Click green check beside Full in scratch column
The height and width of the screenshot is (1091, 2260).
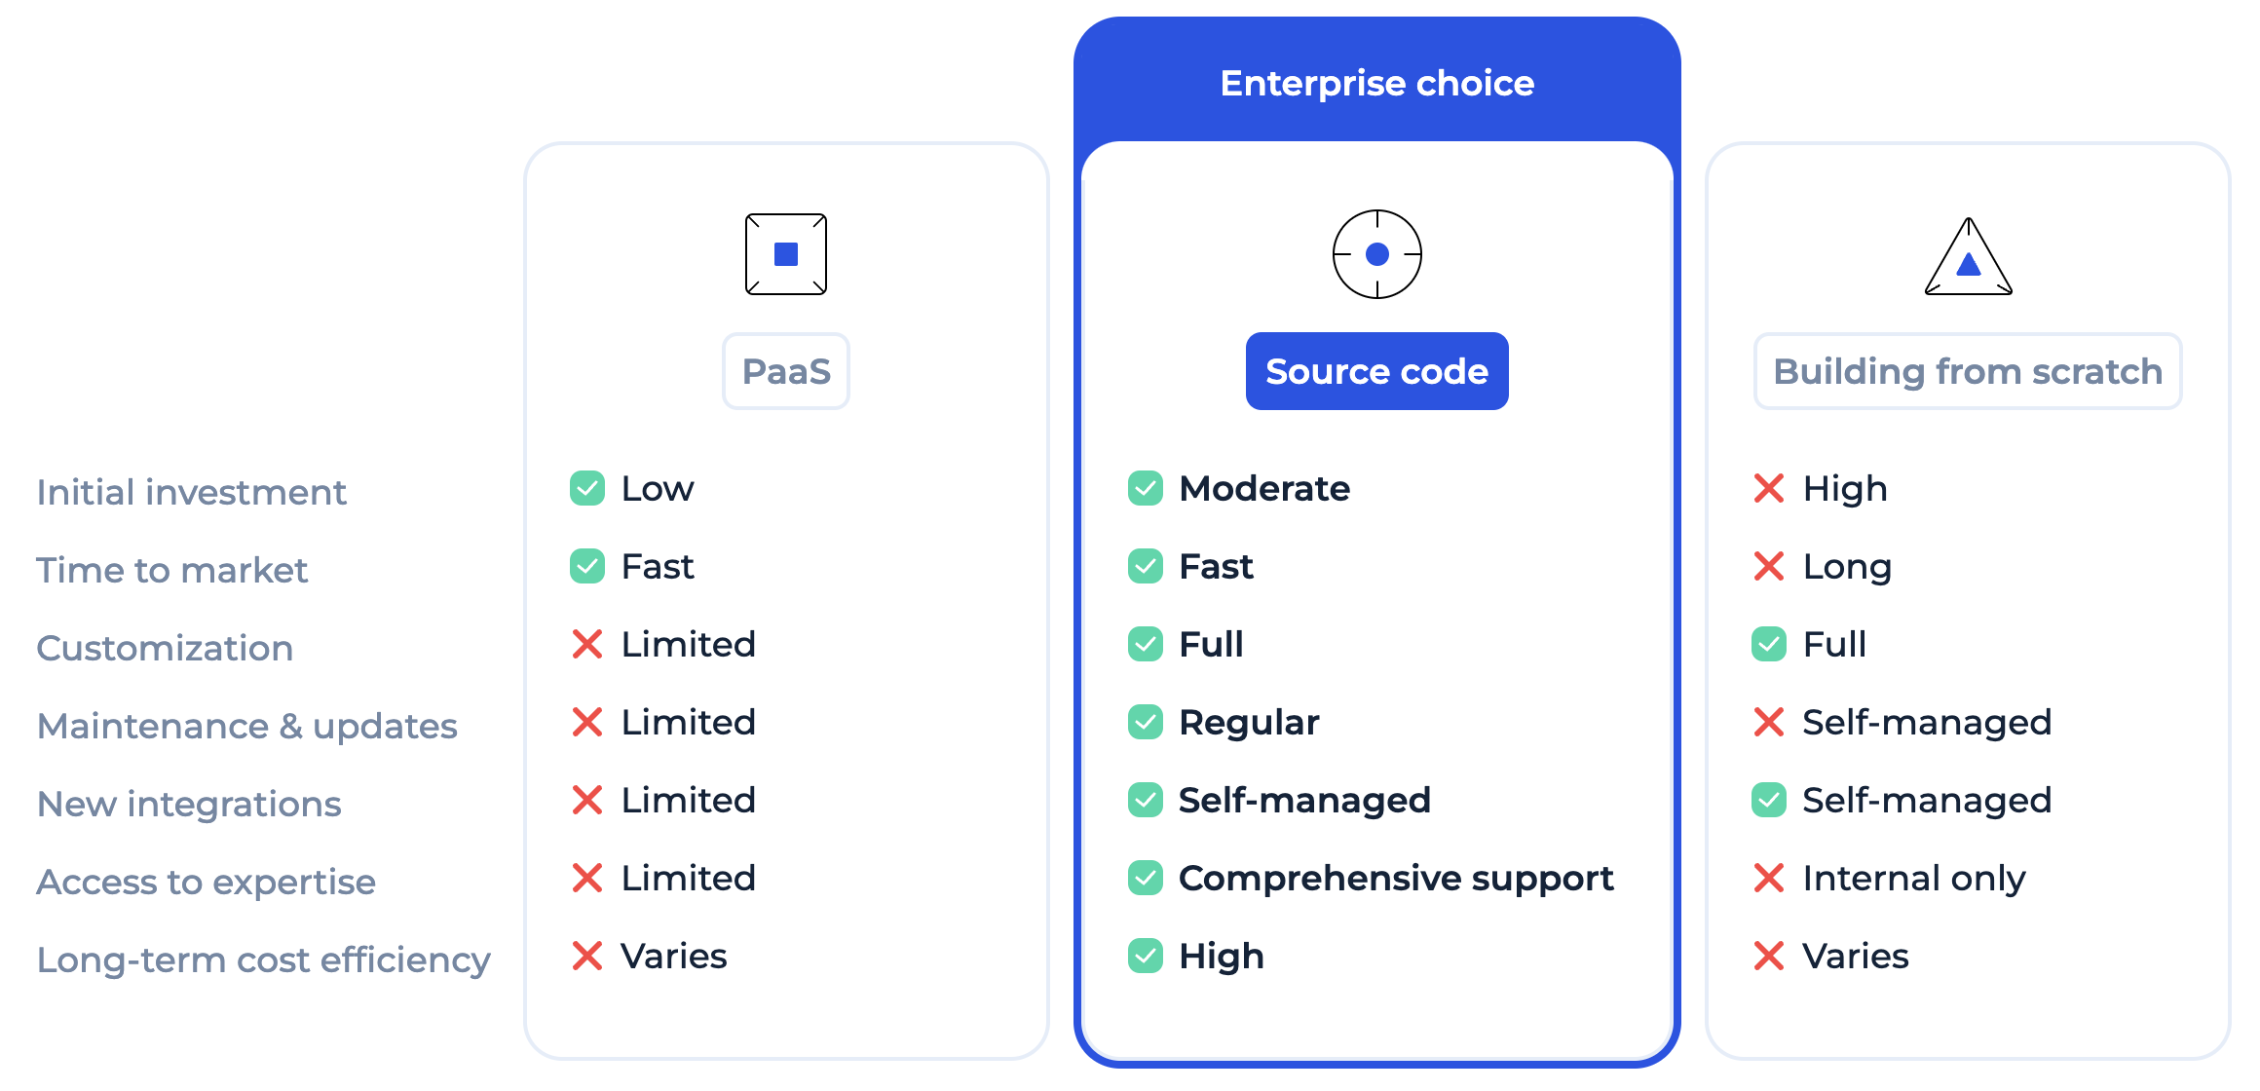(1769, 644)
